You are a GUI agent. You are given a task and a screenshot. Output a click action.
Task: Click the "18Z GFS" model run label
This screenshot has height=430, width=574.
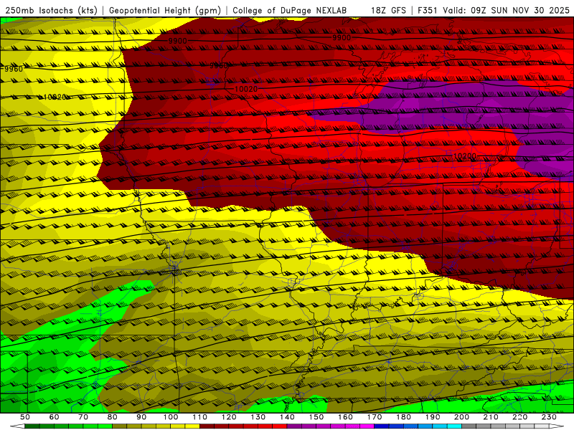coord(388,10)
